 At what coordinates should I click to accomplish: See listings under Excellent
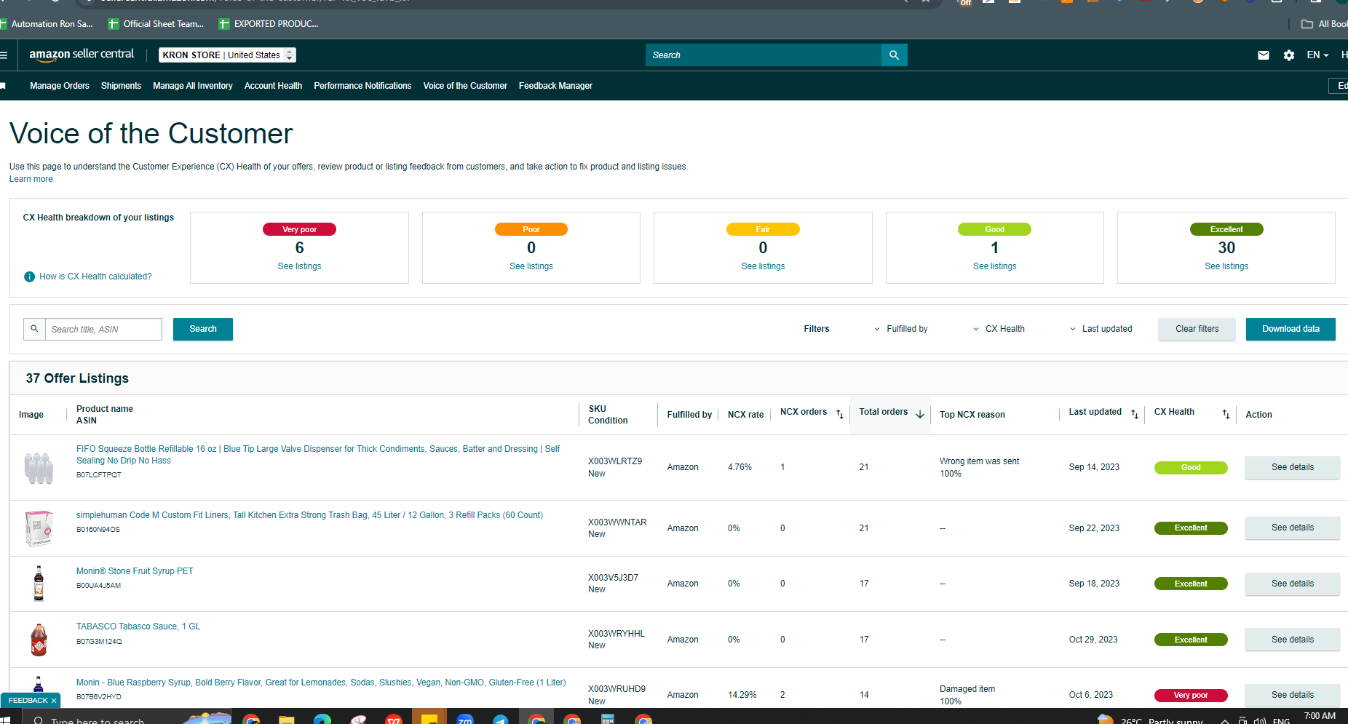pyautogui.click(x=1226, y=266)
